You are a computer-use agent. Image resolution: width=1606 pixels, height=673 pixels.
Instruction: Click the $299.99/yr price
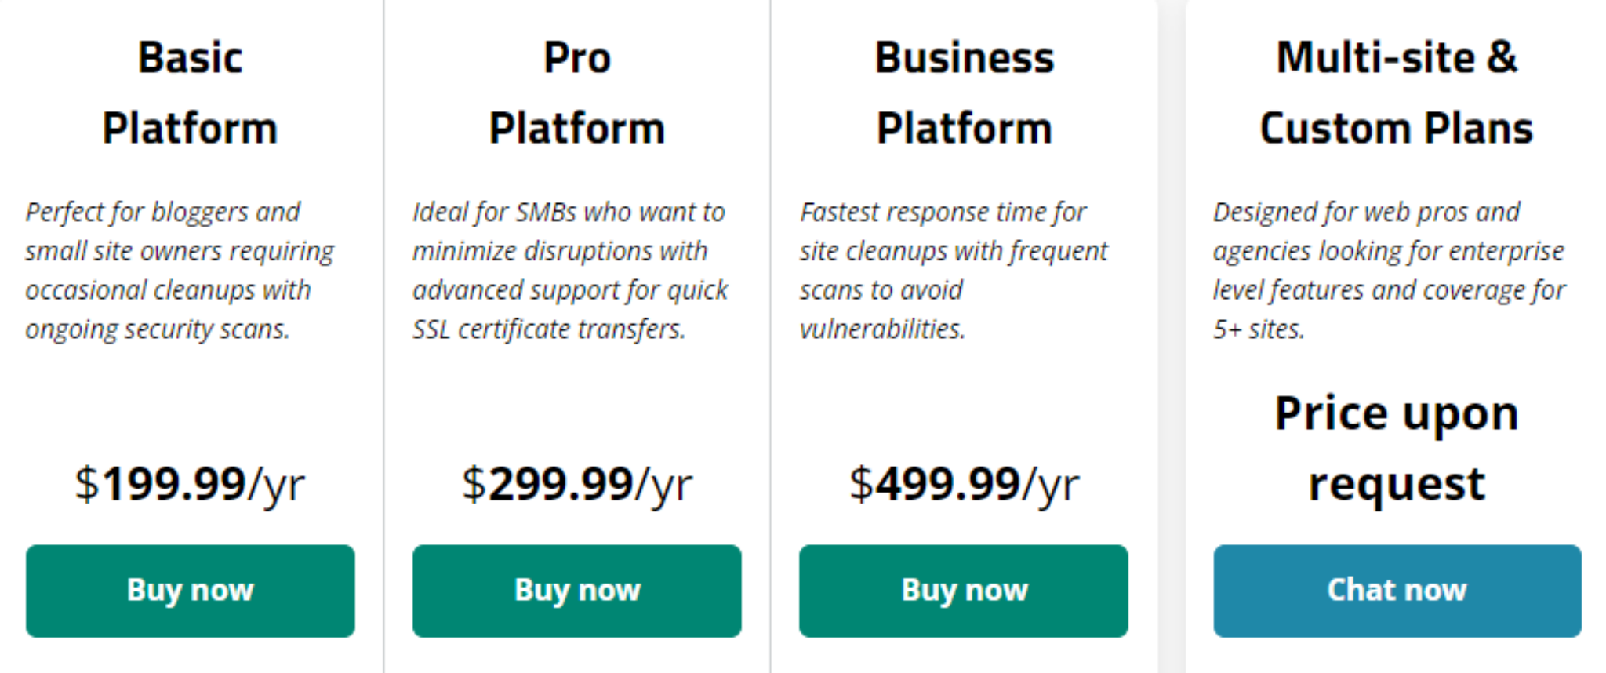click(x=577, y=484)
